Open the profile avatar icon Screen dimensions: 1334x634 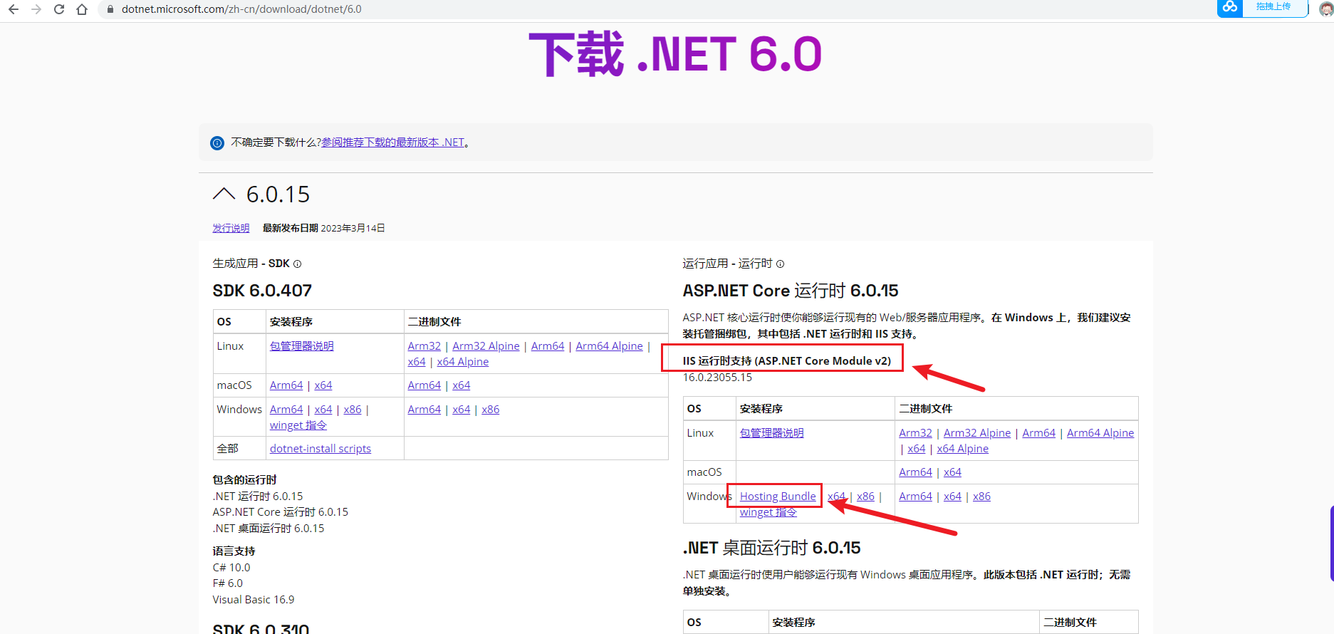[1326, 9]
